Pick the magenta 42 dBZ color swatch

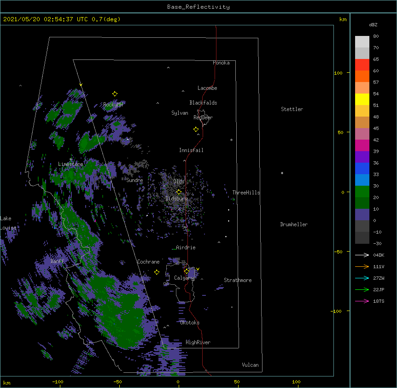[x=362, y=145]
